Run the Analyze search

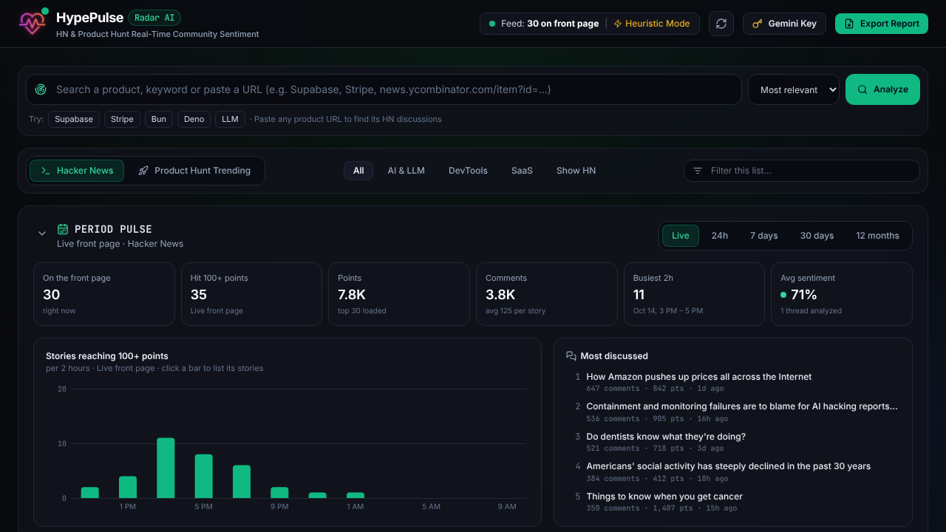(x=882, y=89)
